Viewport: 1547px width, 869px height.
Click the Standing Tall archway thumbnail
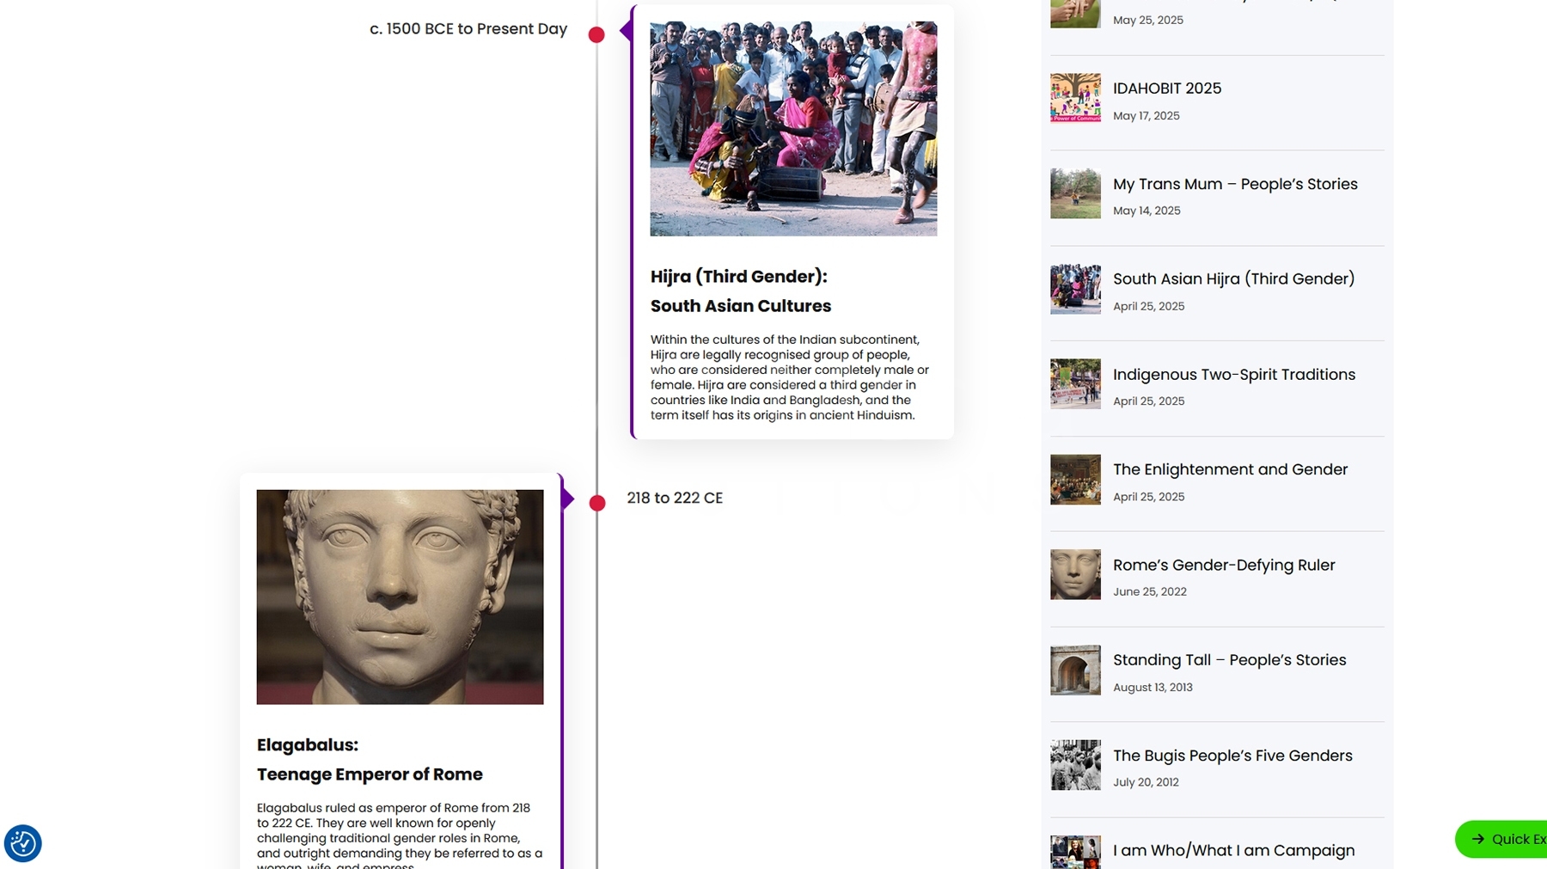coord(1075,670)
